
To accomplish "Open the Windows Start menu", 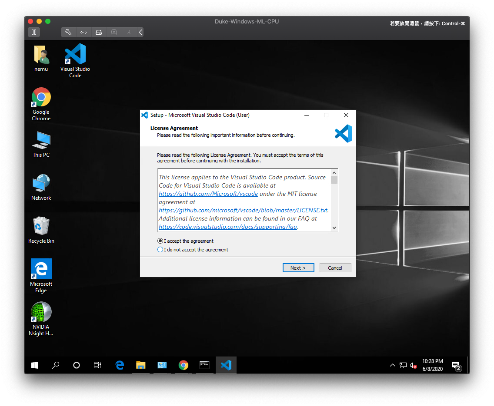I will 34,365.
